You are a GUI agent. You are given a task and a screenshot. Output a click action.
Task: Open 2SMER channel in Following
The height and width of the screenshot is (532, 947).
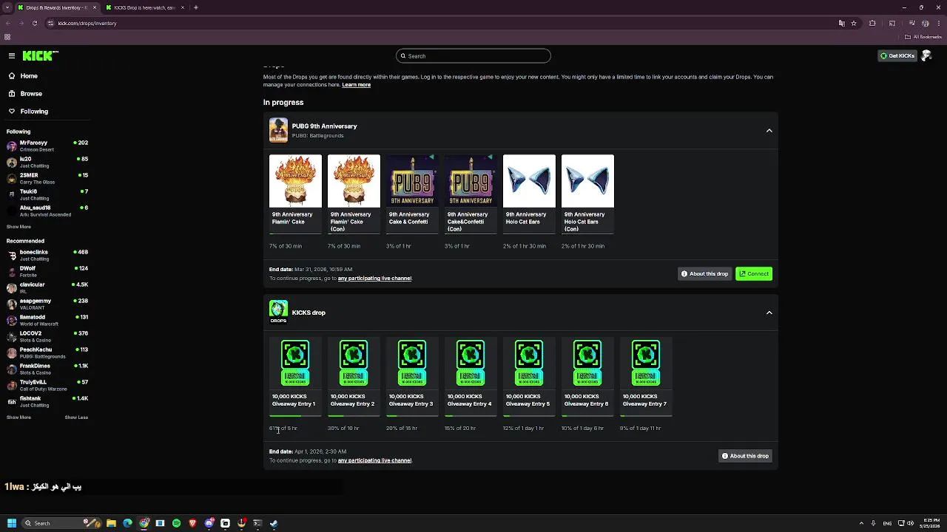[47, 178]
